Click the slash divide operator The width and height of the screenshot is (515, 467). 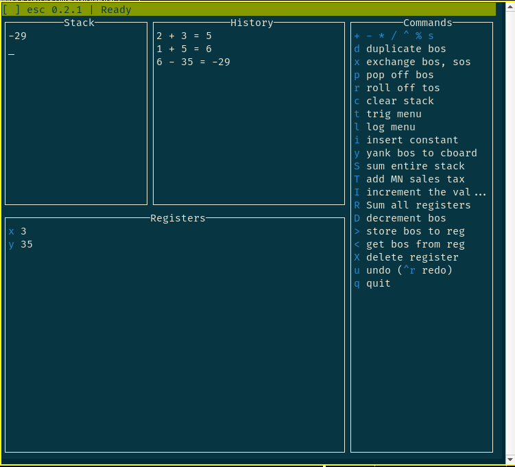pyautogui.click(x=394, y=36)
